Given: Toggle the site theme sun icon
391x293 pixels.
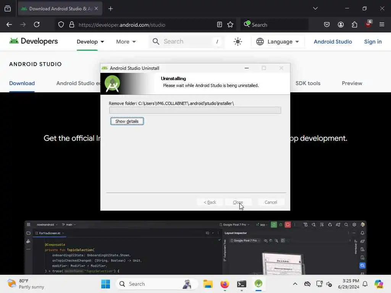Looking at the screenshot, I should point(238,42).
